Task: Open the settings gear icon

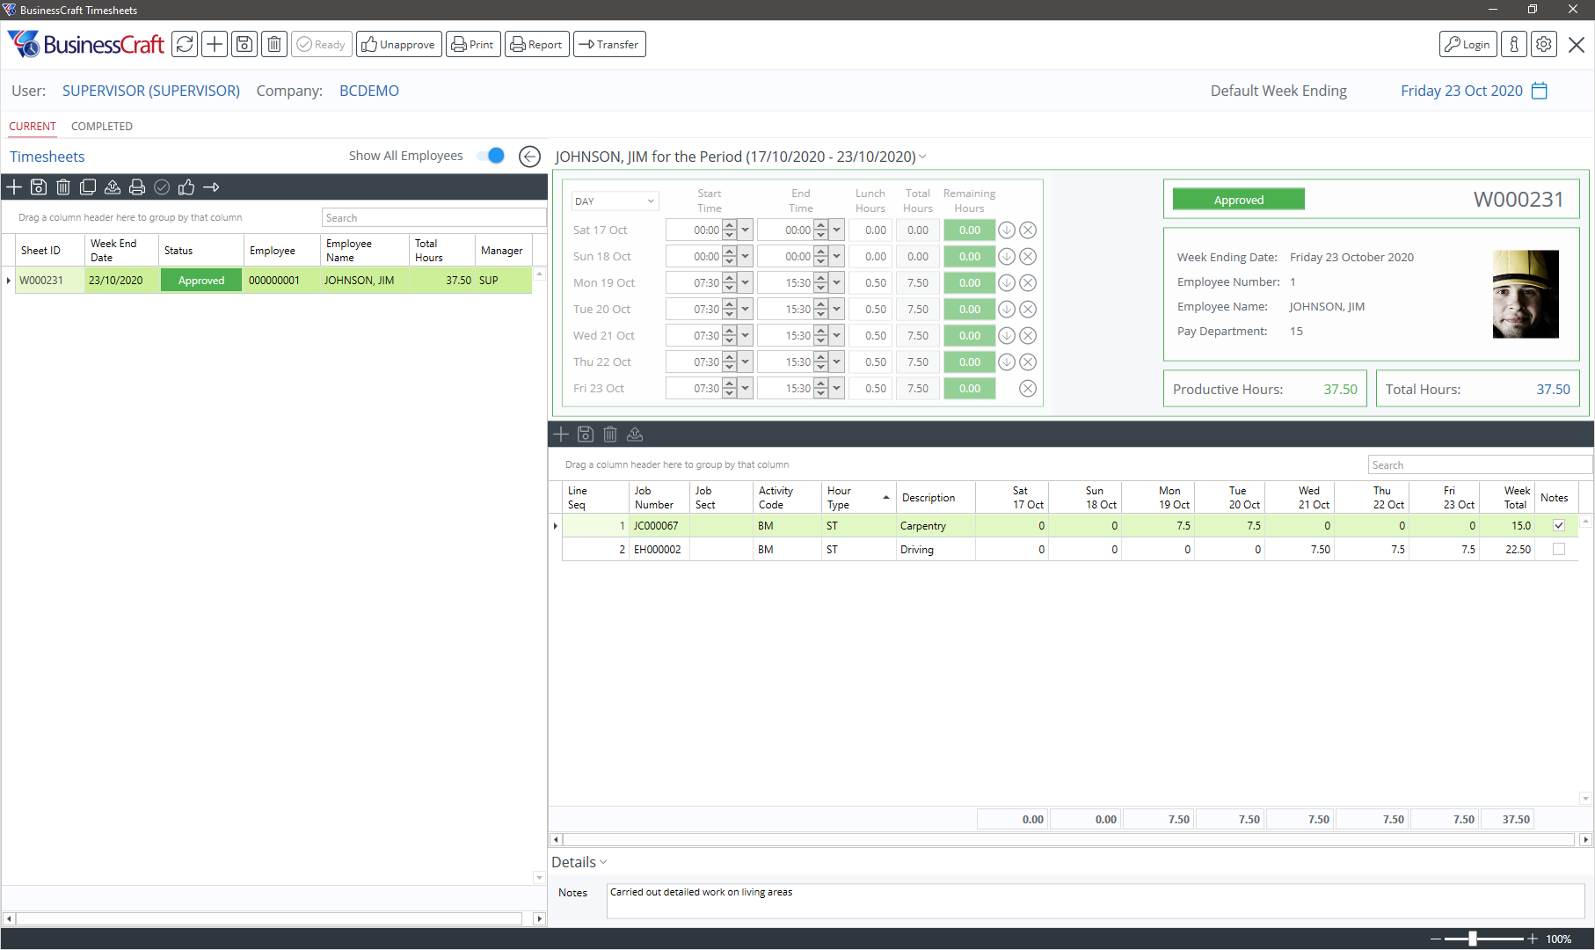Action: coord(1544,44)
